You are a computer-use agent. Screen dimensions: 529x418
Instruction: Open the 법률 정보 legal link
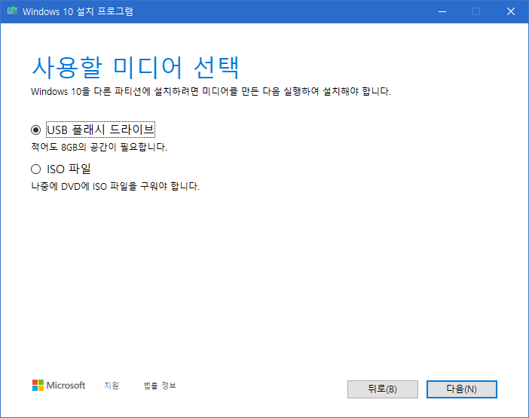(x=160, y=386)
